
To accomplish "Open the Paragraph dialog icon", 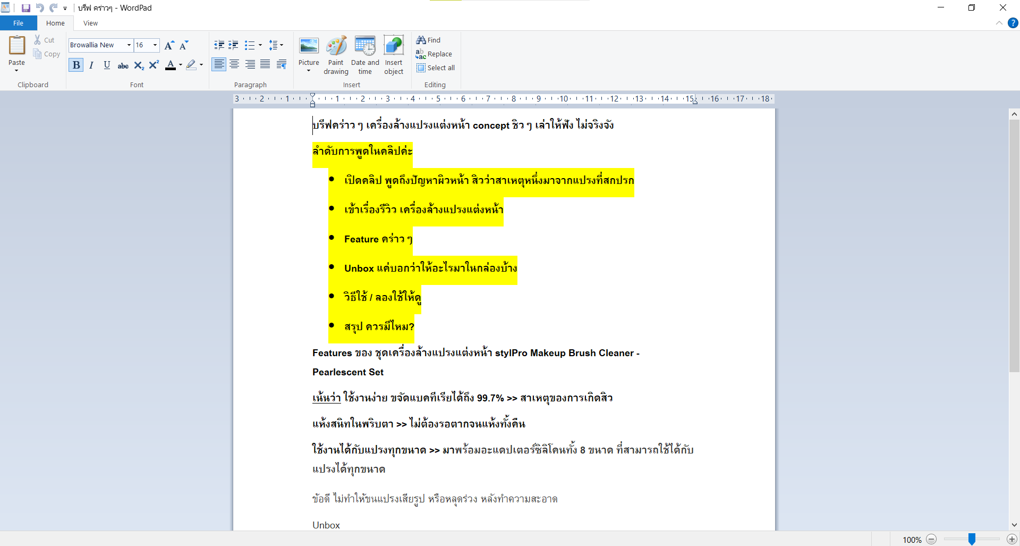I will [x=282, y=65].
